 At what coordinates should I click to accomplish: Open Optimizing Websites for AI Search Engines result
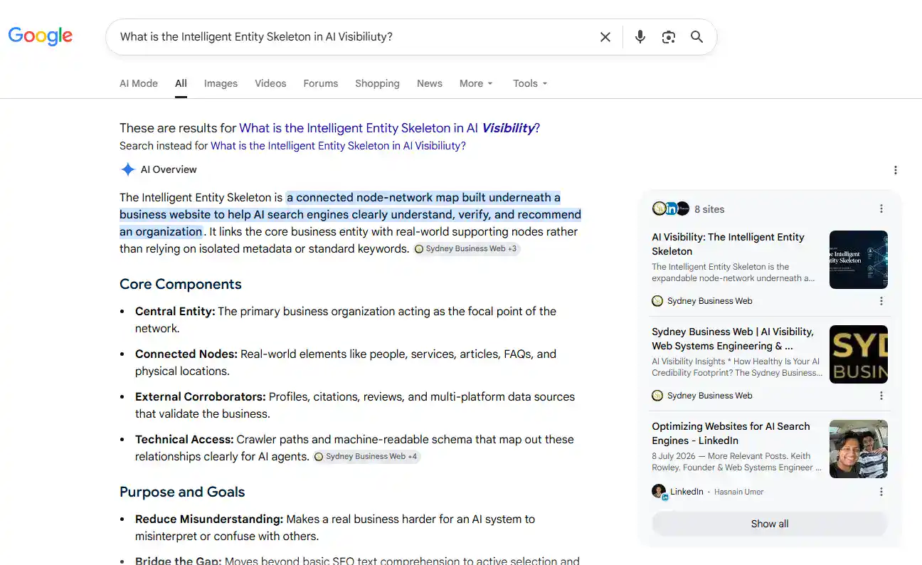coord(731,433)
